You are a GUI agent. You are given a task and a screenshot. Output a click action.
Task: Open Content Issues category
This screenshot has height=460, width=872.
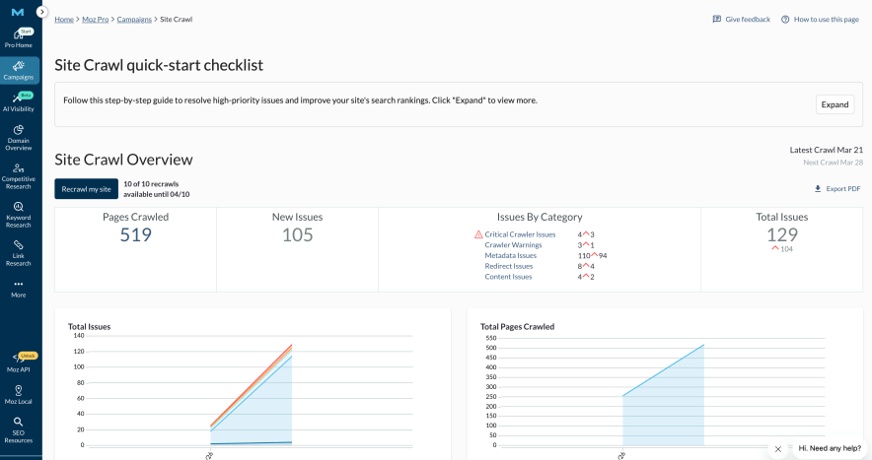(x=508, y=277)
